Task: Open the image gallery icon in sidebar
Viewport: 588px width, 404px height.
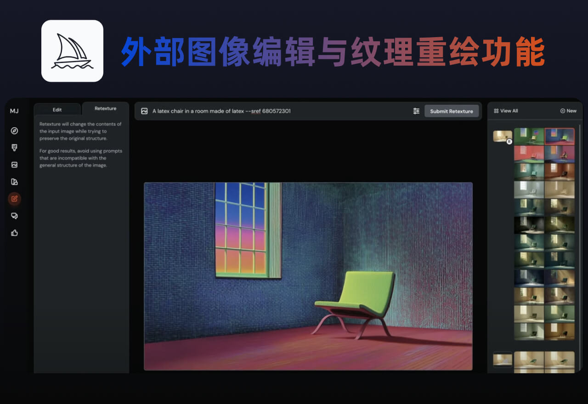Action: click(14, 165)
